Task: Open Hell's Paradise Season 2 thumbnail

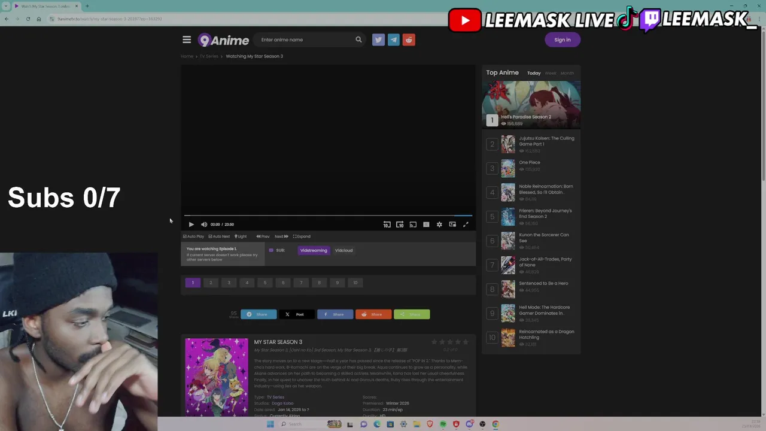Action: pos(531,104)
